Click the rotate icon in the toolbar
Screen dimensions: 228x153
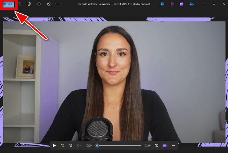tap(20, 4)
